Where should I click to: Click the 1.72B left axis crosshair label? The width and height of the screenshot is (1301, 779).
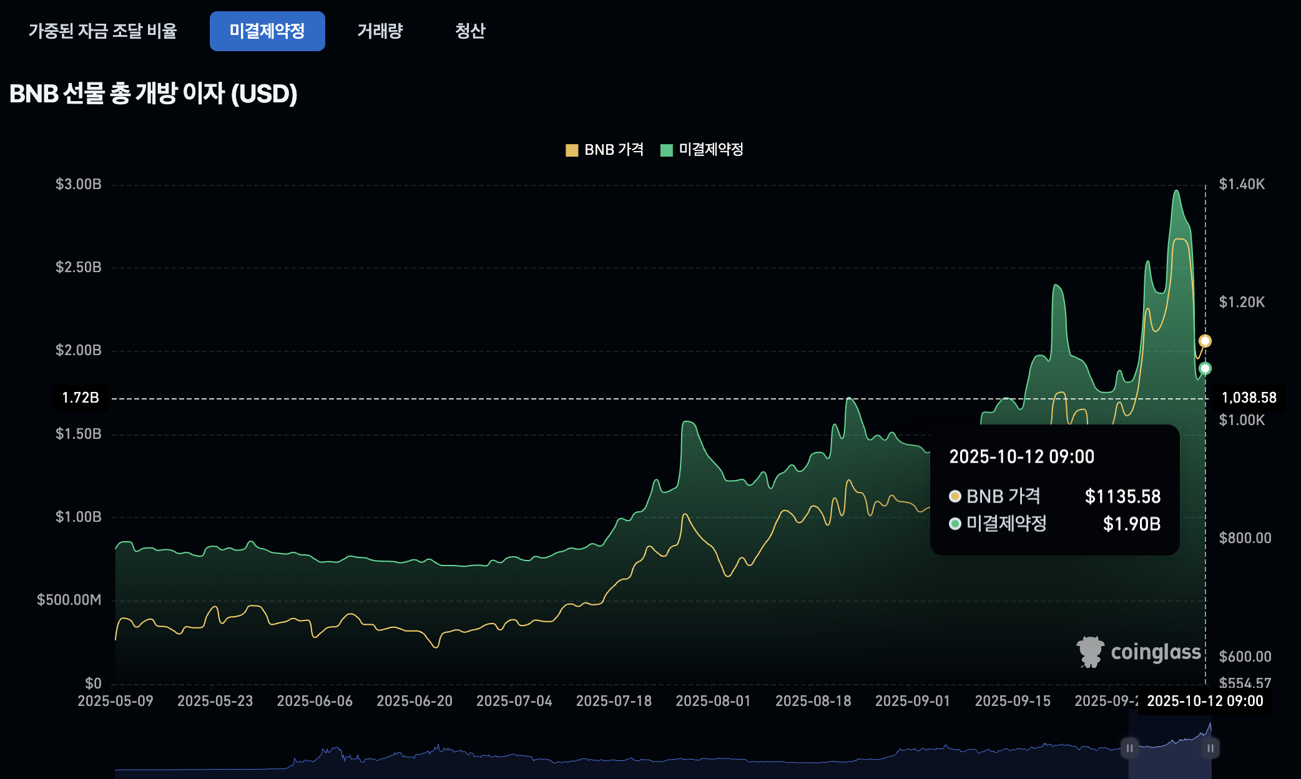click(82, 397)
